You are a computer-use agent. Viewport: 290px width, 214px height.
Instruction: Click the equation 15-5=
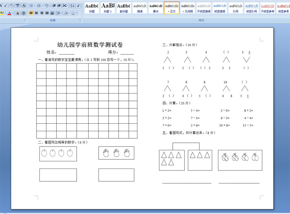248,125
